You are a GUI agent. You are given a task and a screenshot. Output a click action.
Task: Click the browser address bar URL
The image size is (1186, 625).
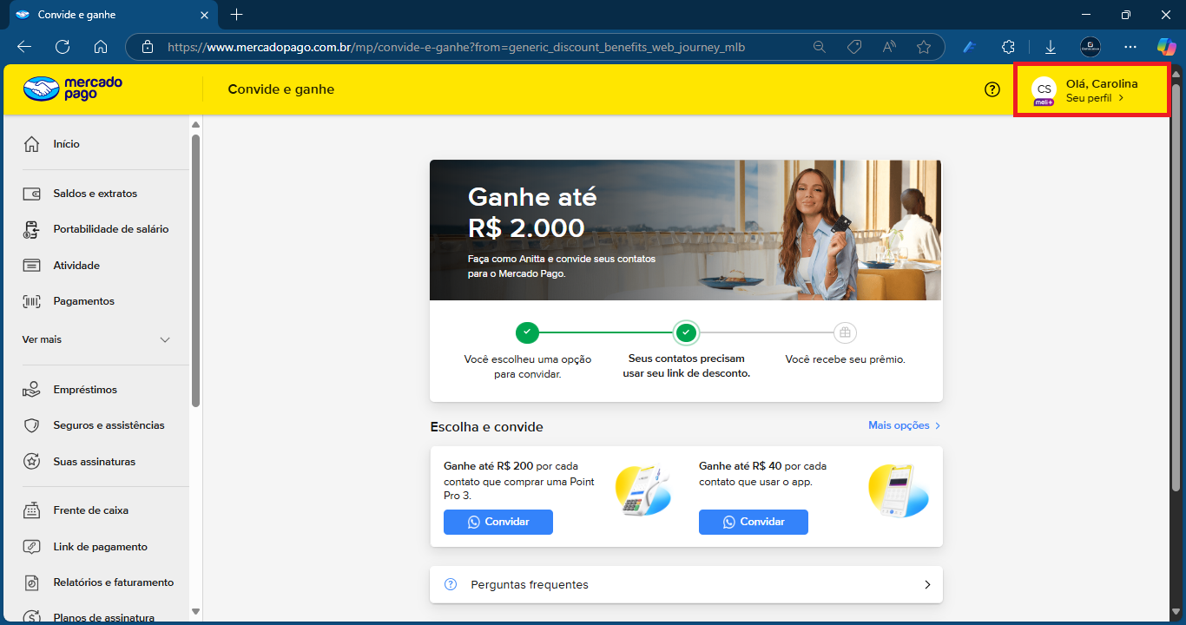(456, 47)
